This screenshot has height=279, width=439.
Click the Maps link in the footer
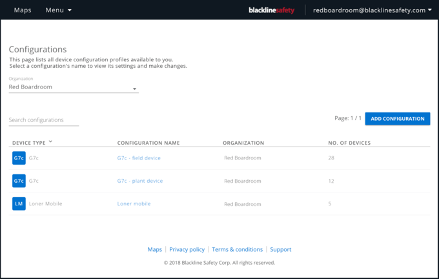coord(155,249)
